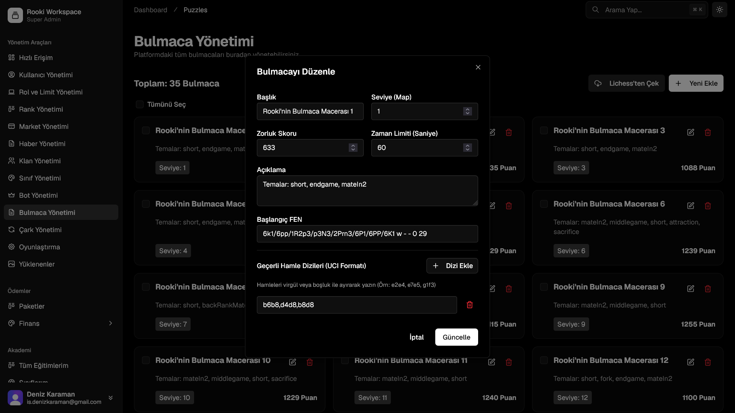Toggle the light/dark theme sun icon
735x413 pixels.
720,10
